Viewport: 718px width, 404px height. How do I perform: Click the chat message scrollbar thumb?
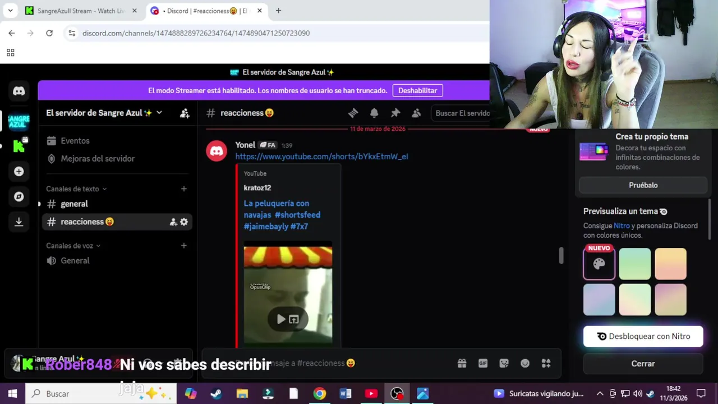[x=561, y=255]
